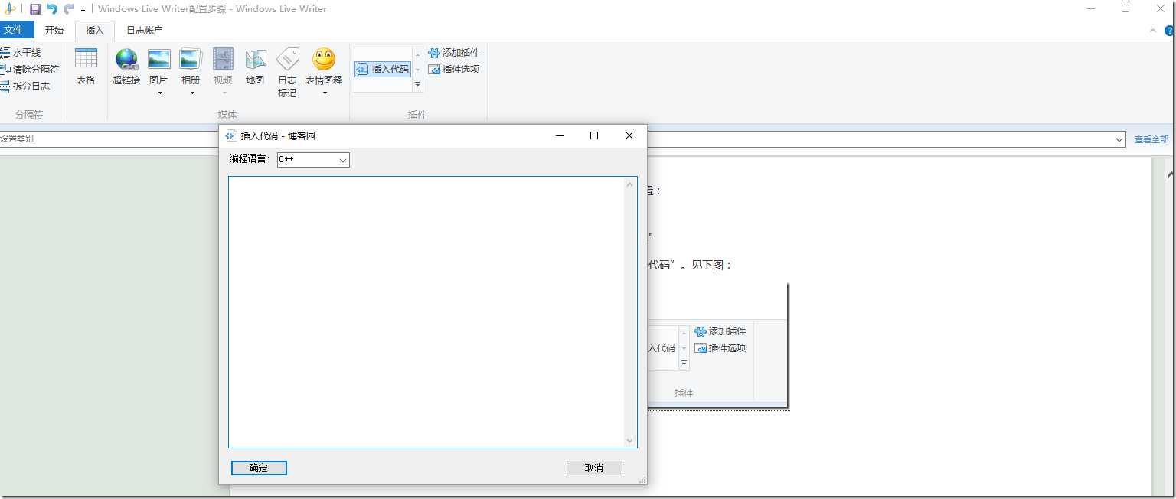Open the quick access toolbar customize arrow
The width and height of the screenshot is (1176, 499).
point(83,10)
